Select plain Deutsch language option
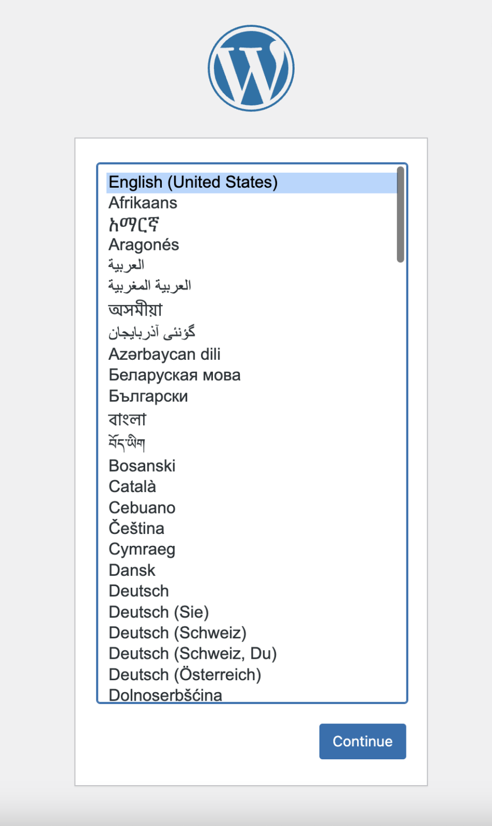 point(139,591)
